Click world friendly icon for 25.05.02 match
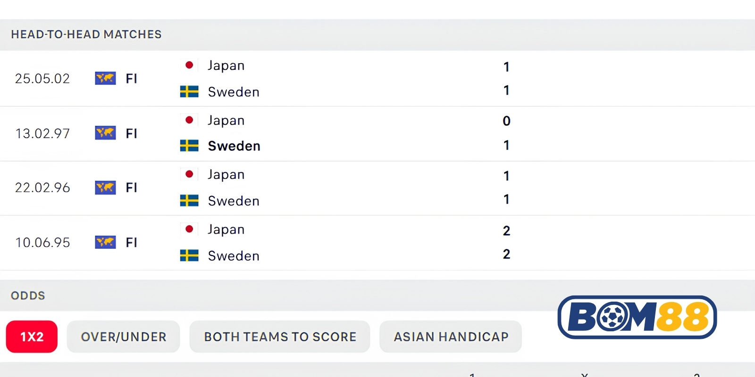The width and height of the screenshot is (755, 377). point(105,78)
